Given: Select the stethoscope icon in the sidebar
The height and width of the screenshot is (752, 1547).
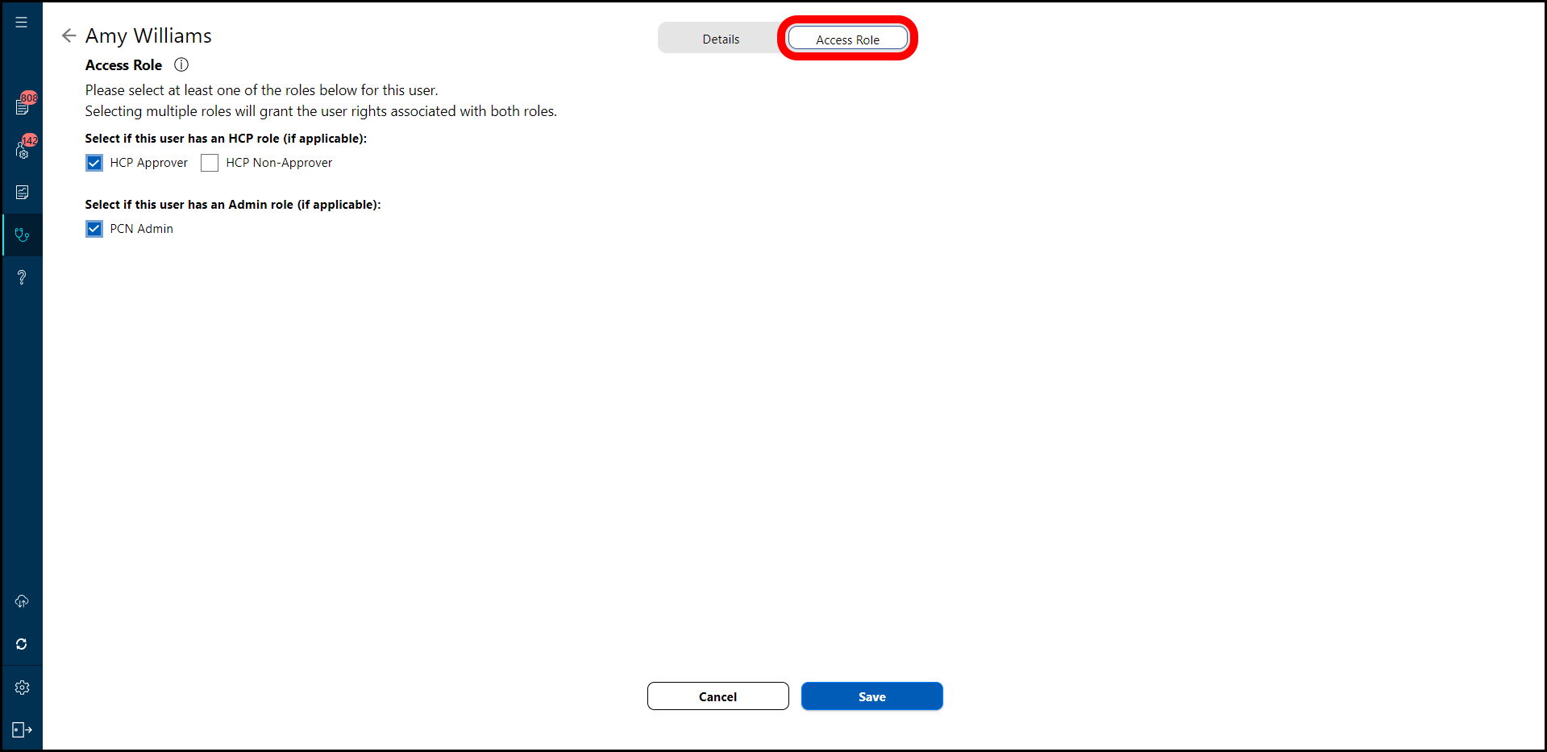Looking at the screenshot, I should click(x=23, y=235).
